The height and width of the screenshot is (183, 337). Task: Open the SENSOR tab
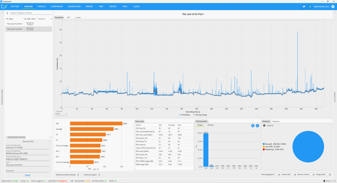tap(89, 6)
